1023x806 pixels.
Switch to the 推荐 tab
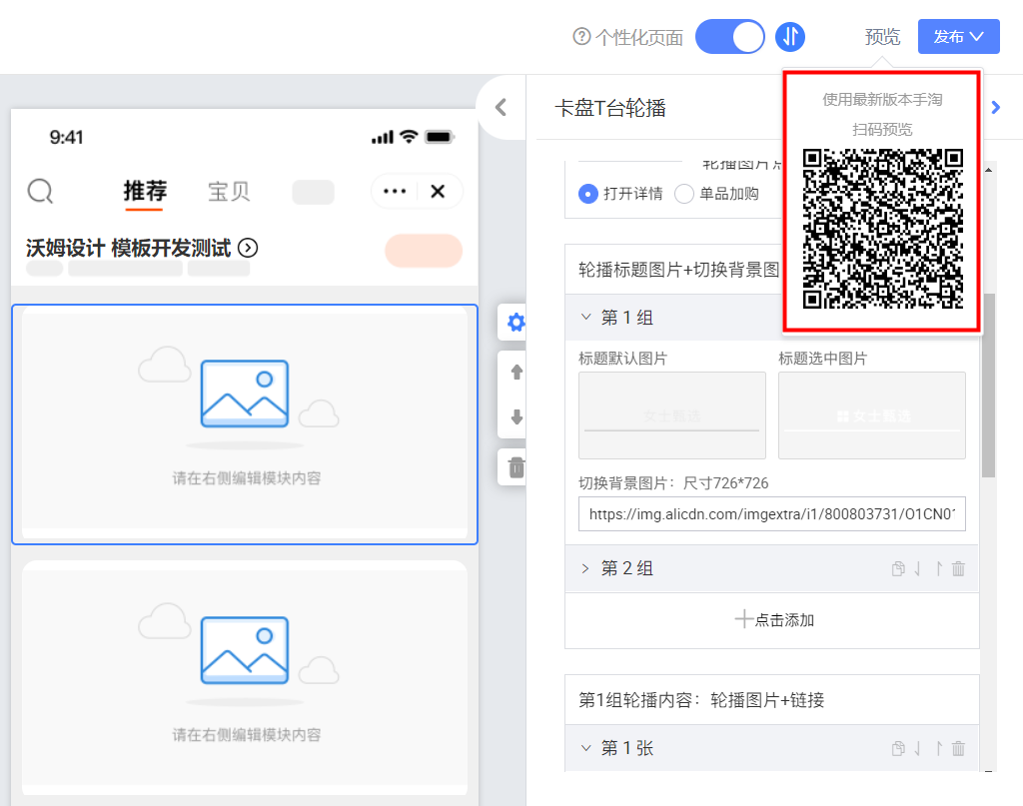pyautogui.click(x=145, y=191)
